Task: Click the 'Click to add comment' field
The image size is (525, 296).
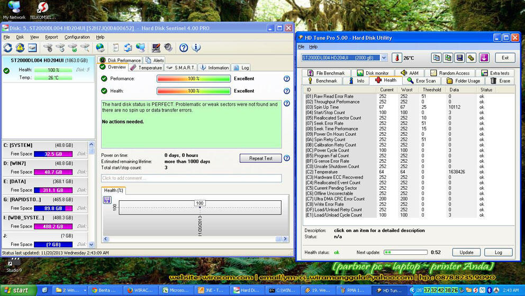Action: coord(191,178)
